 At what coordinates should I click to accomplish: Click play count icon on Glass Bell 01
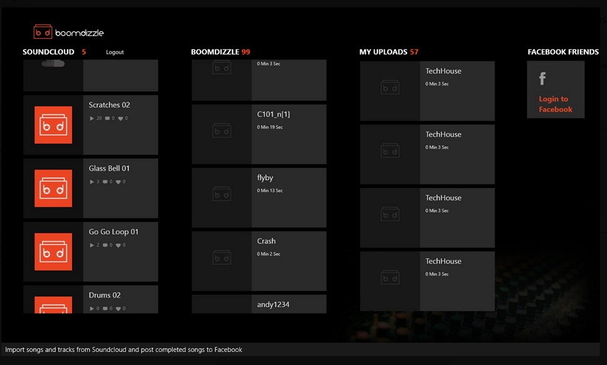coord(91,182)
